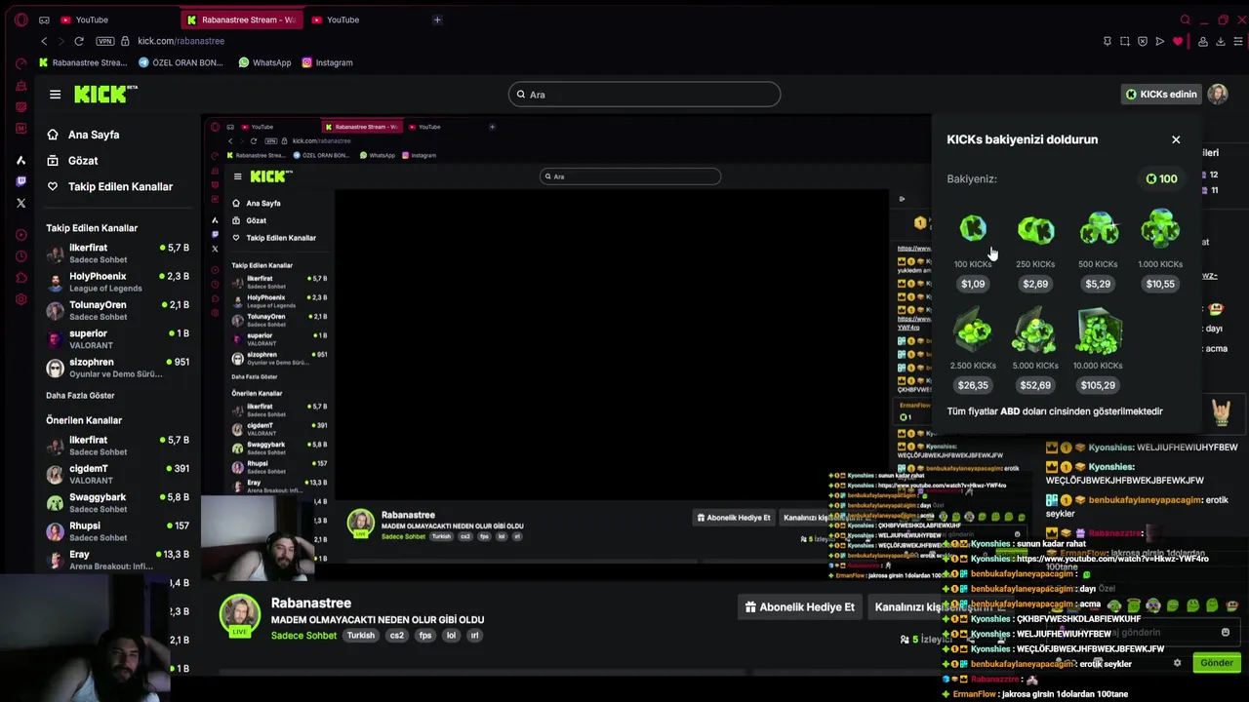
Task: Send chat message with Gönder button
Action: tap(1217, 663)
